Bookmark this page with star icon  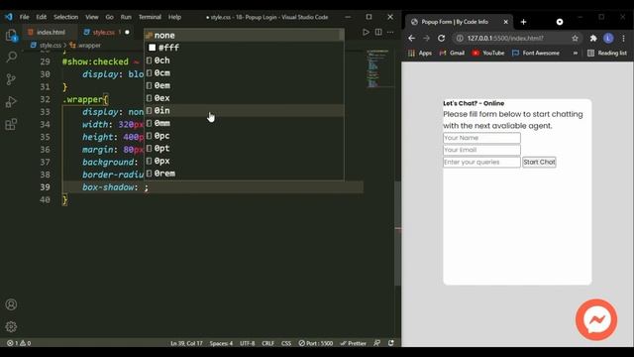click(x=575, y=38)
